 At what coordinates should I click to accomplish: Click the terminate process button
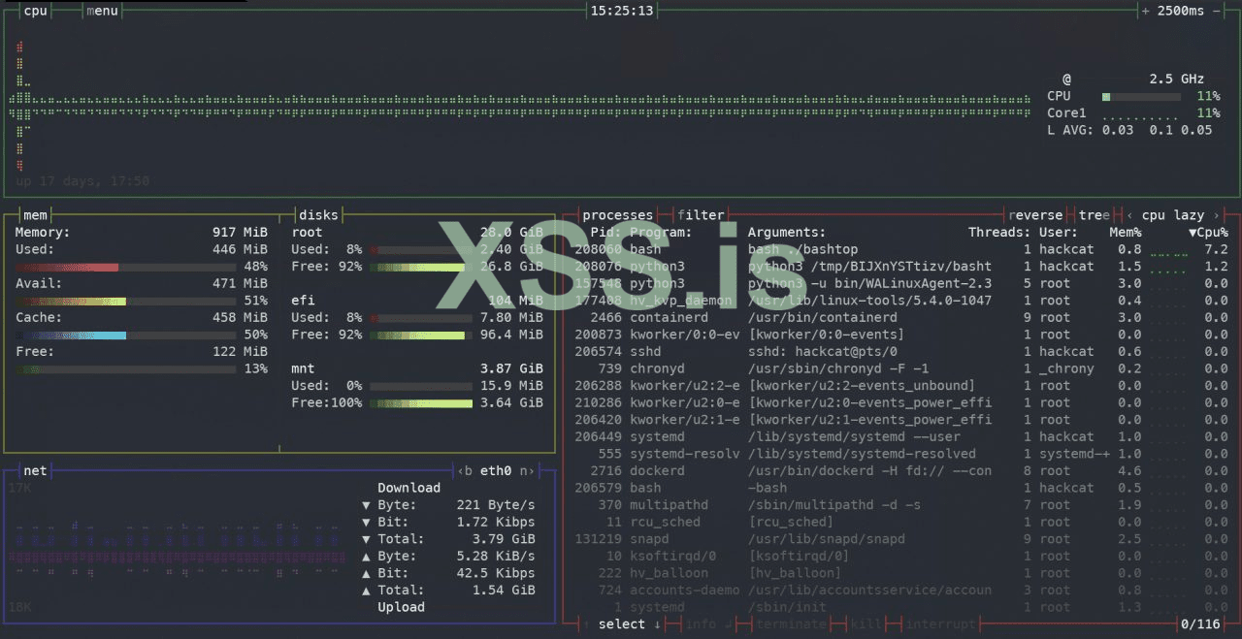pyautogui.click(x=792, y=624)
